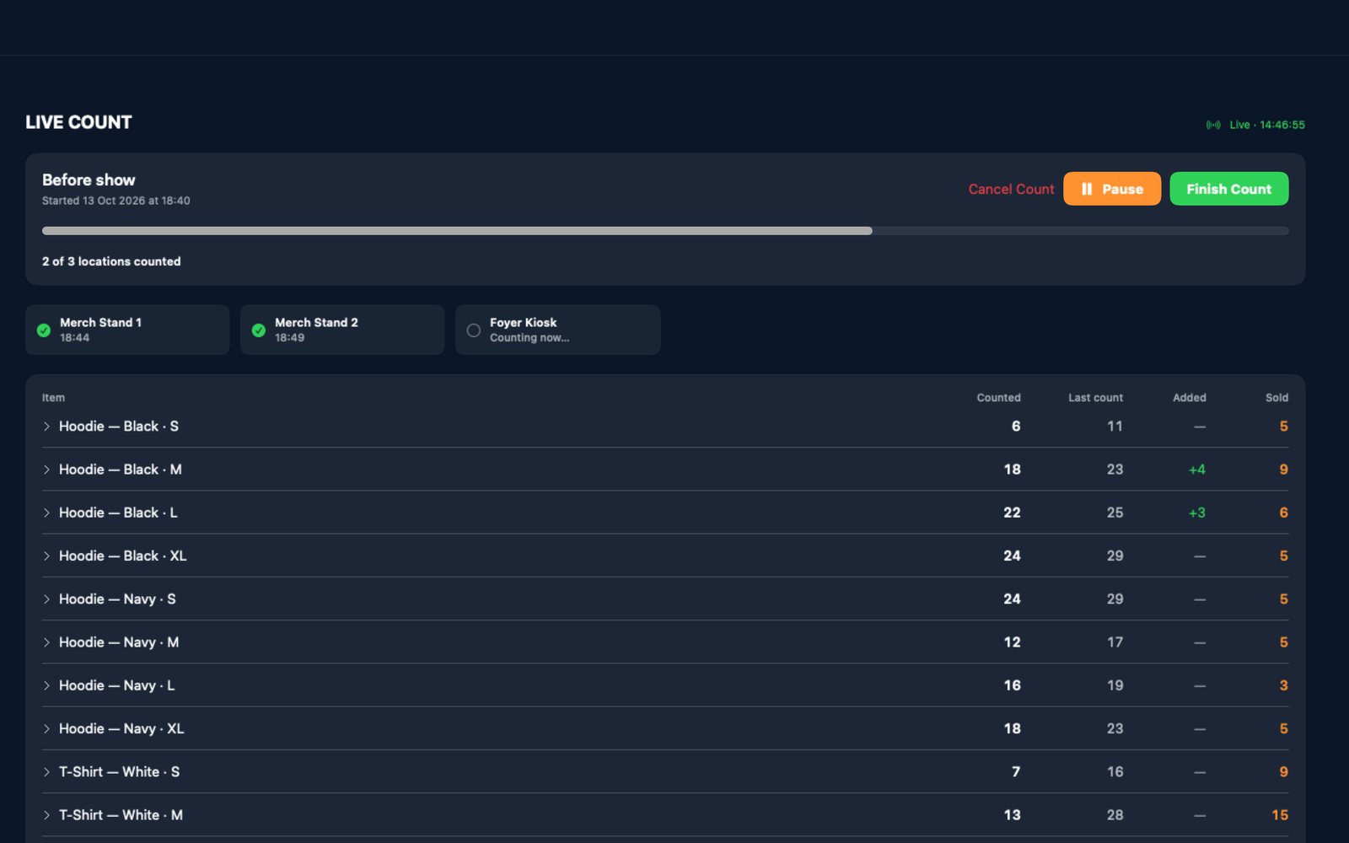Image resolution: width=1349 pixels, height=843 pixels.
Task: Click the Item column header
Action: tap(53, 398)
